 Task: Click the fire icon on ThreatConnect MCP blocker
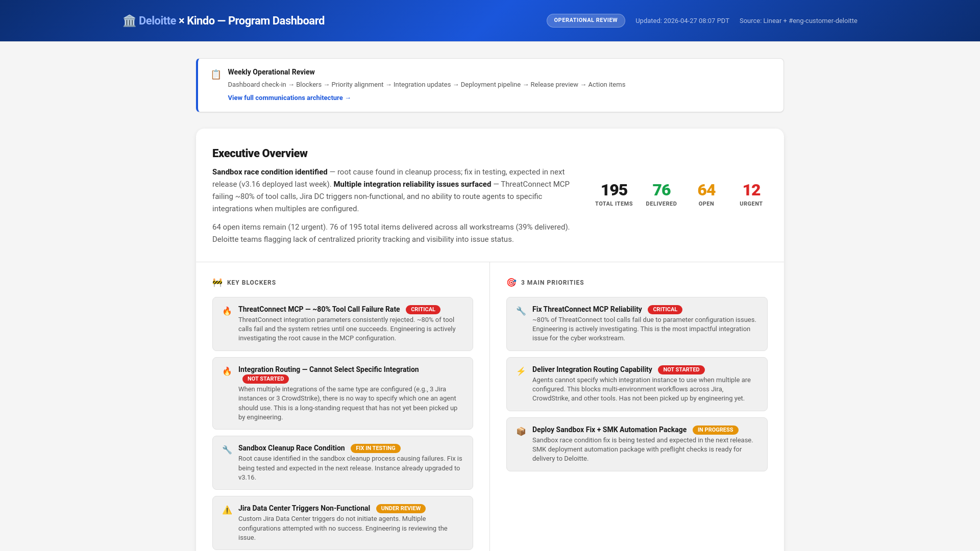click(227, 311)
